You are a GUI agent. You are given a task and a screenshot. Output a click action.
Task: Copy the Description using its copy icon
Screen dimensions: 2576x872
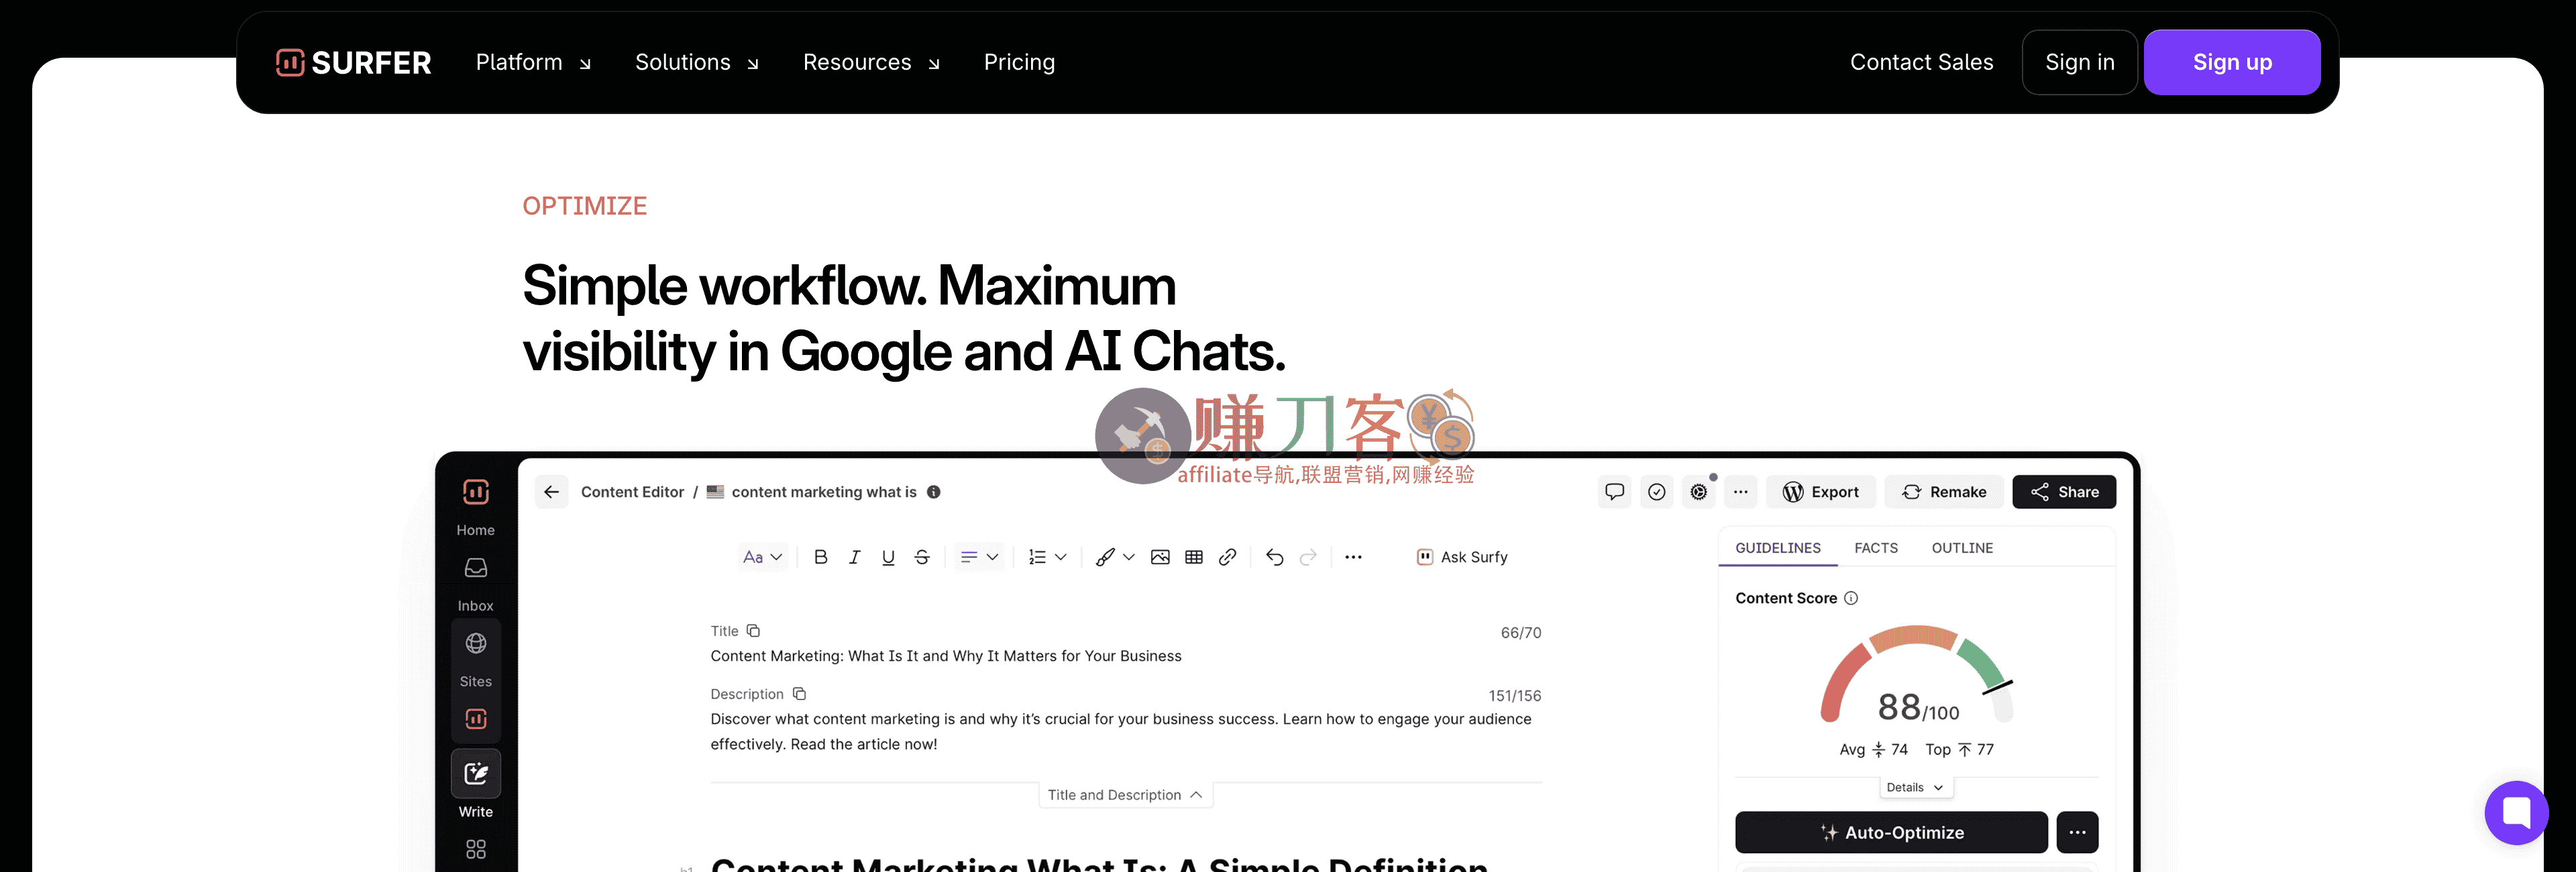pyautogui.click(x=799, y=694)
